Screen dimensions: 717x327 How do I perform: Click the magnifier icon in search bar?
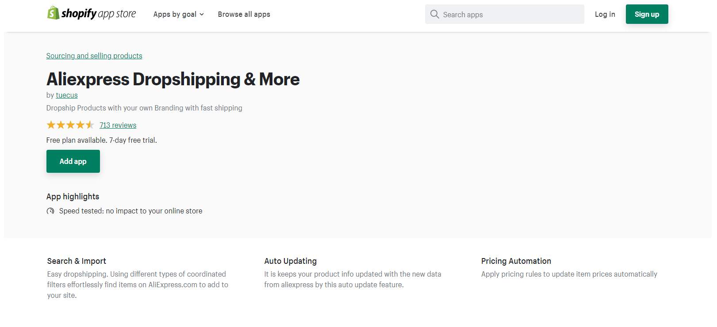point(435,14)
